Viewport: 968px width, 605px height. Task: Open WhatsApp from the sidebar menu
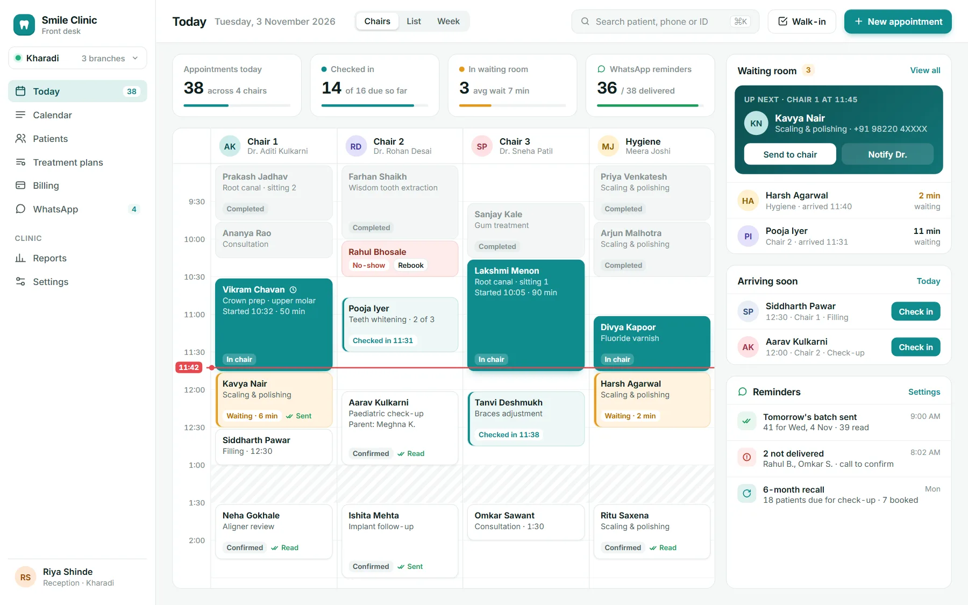[77, 209]
